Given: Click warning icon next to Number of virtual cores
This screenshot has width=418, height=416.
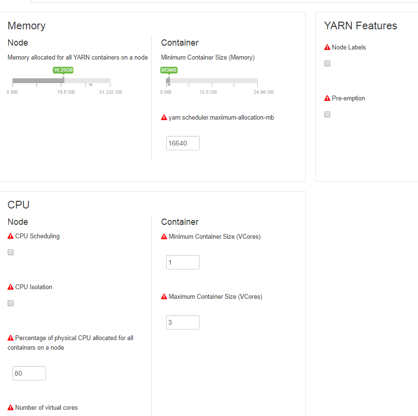Looking at the screenshot, I should point(10,407).
